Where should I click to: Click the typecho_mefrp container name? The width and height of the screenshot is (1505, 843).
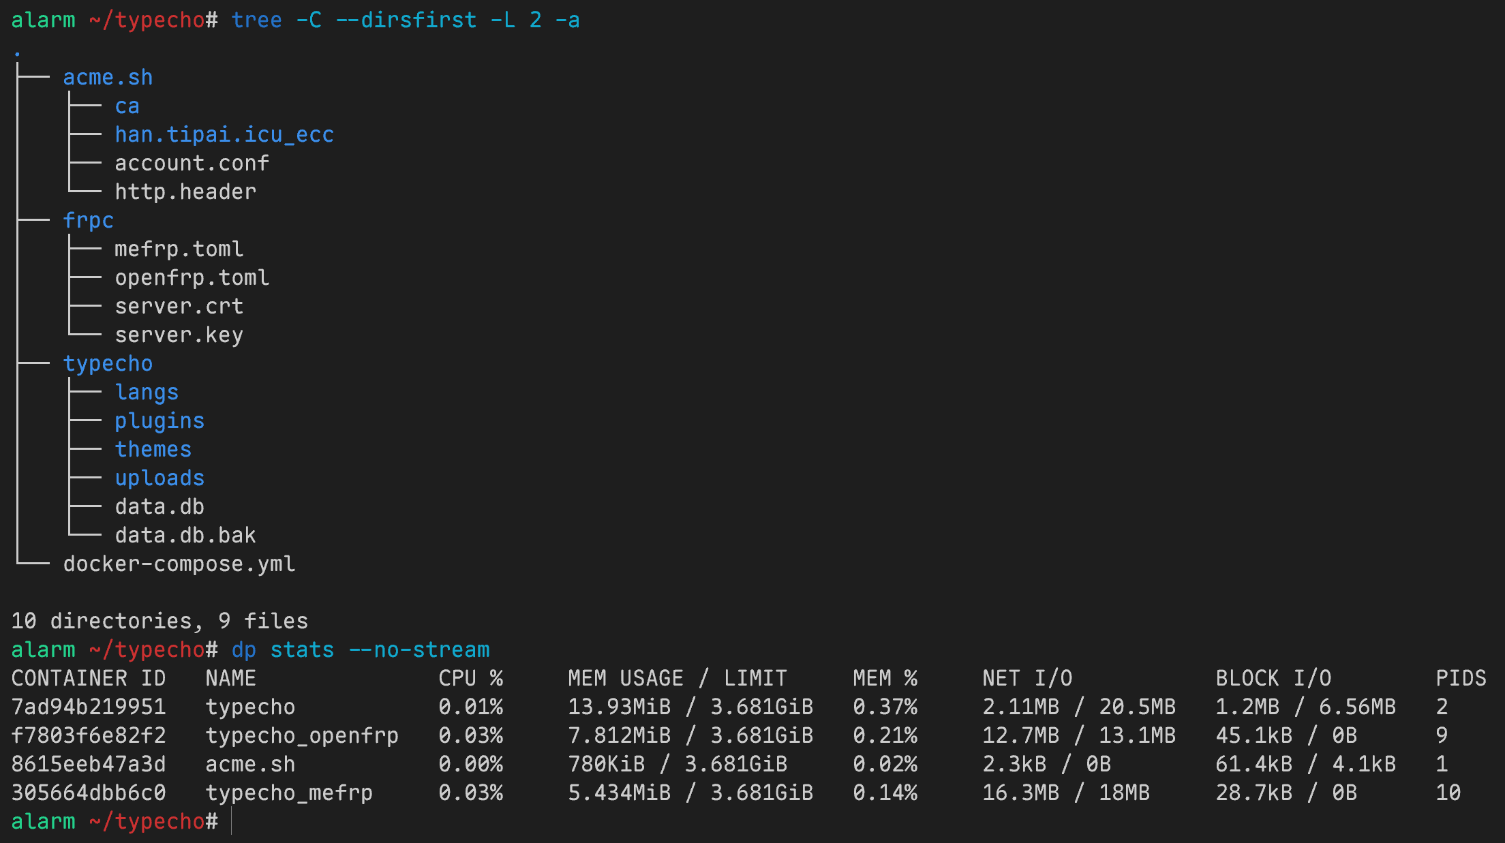pos(289,793)
